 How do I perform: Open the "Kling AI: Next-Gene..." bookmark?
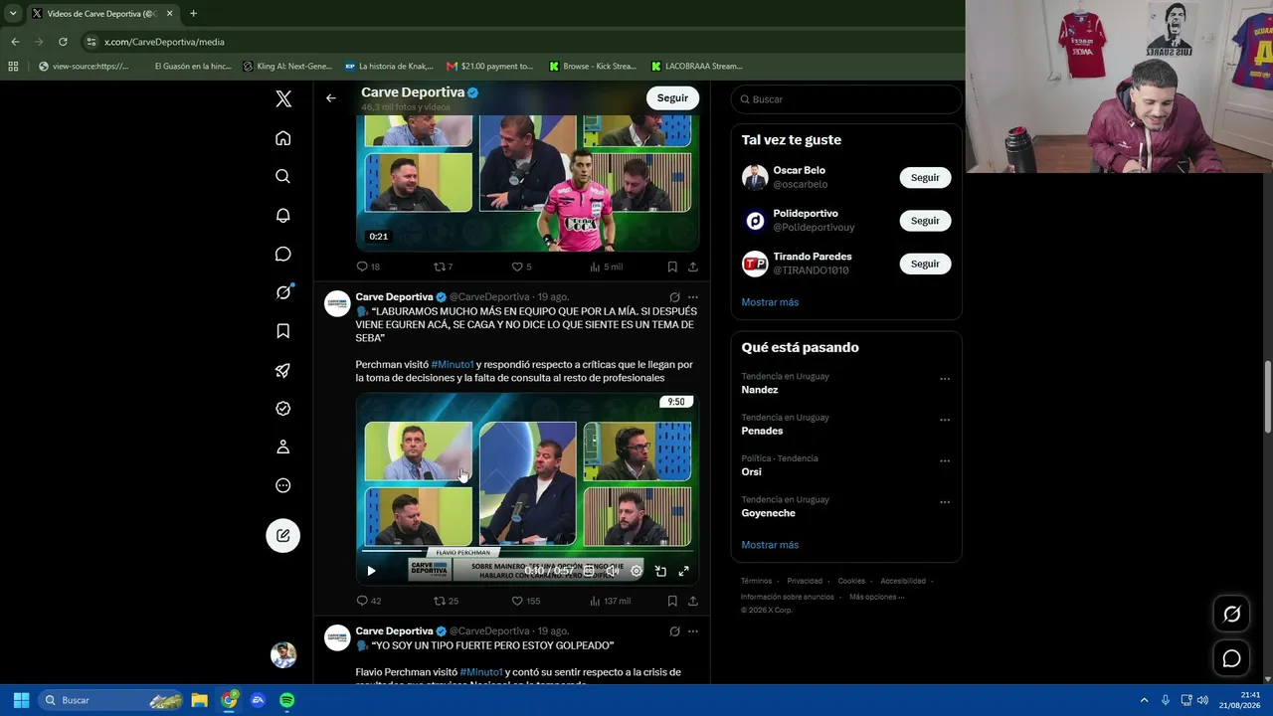pos(288,67)
